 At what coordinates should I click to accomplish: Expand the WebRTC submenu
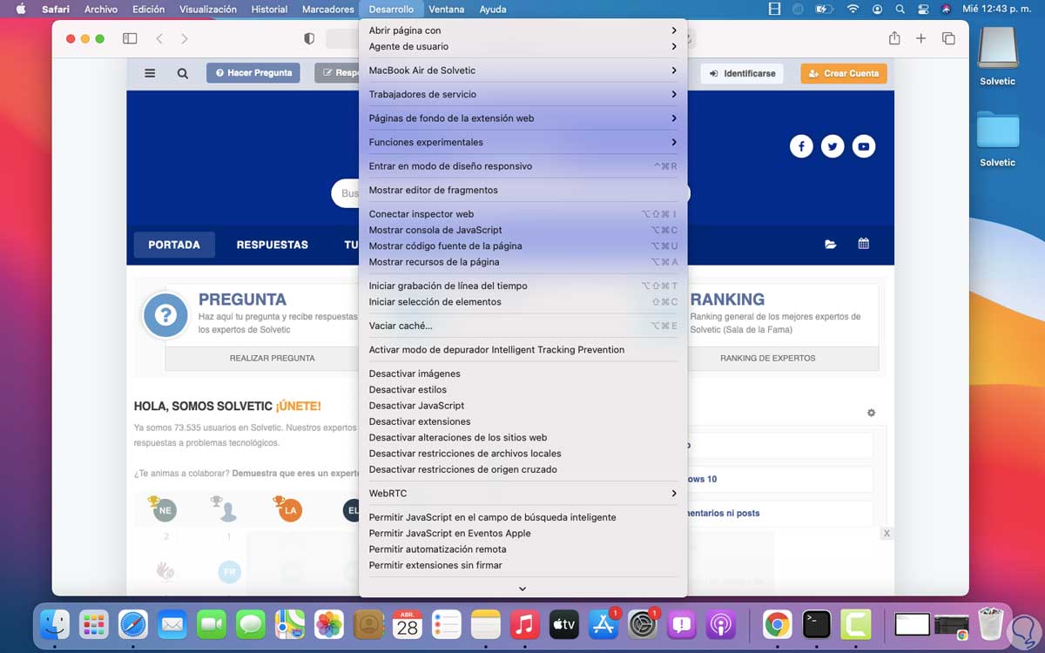click(522, 494)
